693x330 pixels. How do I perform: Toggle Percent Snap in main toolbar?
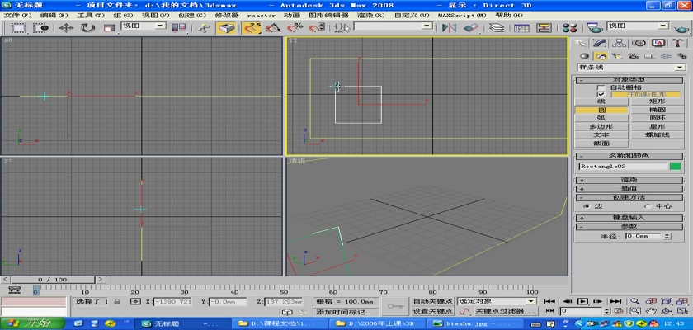coord(295,28)
